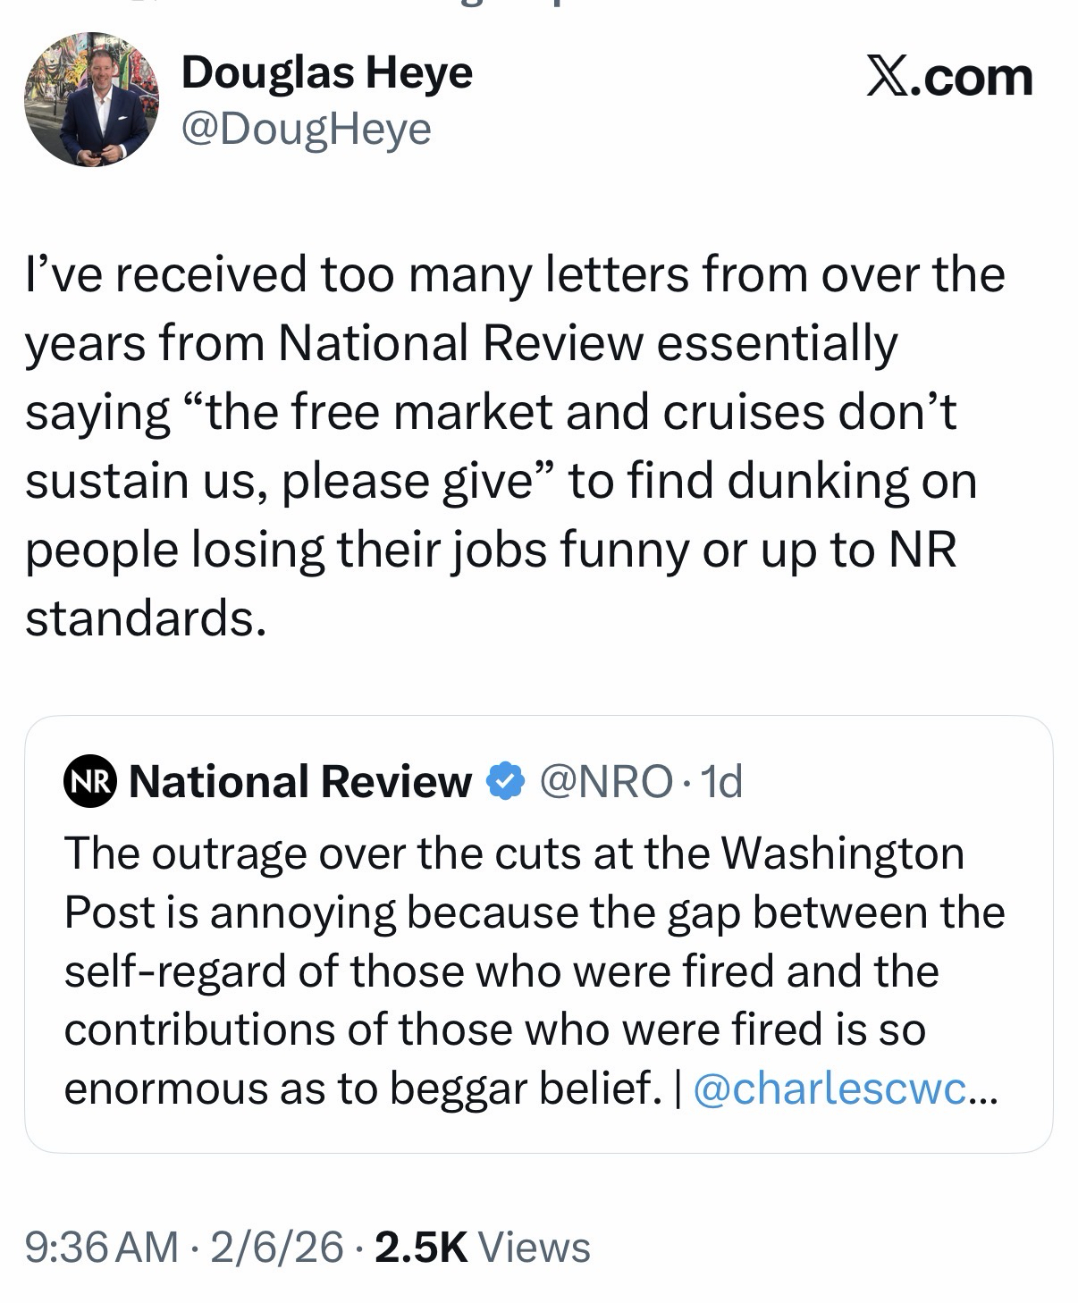Click the 2/6/26 post date

(276, 1248)
